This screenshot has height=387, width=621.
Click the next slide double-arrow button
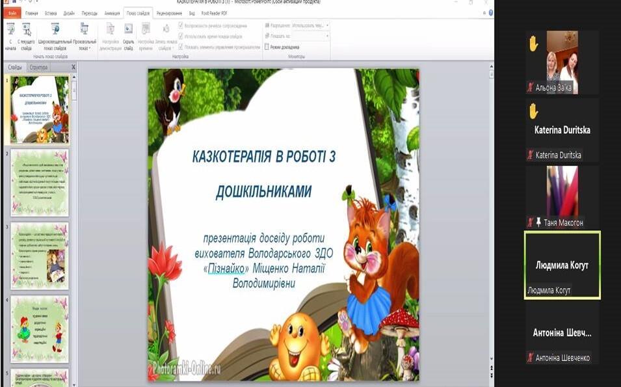(x=492, y=375)
